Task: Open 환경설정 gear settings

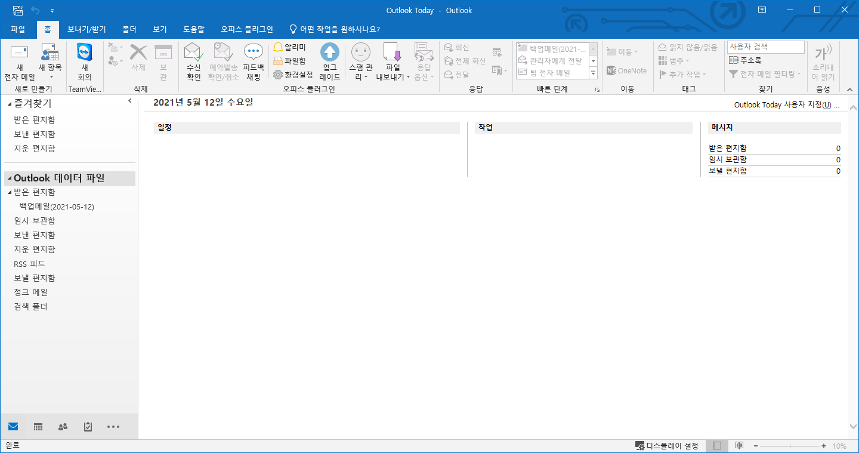Action: 293,75
